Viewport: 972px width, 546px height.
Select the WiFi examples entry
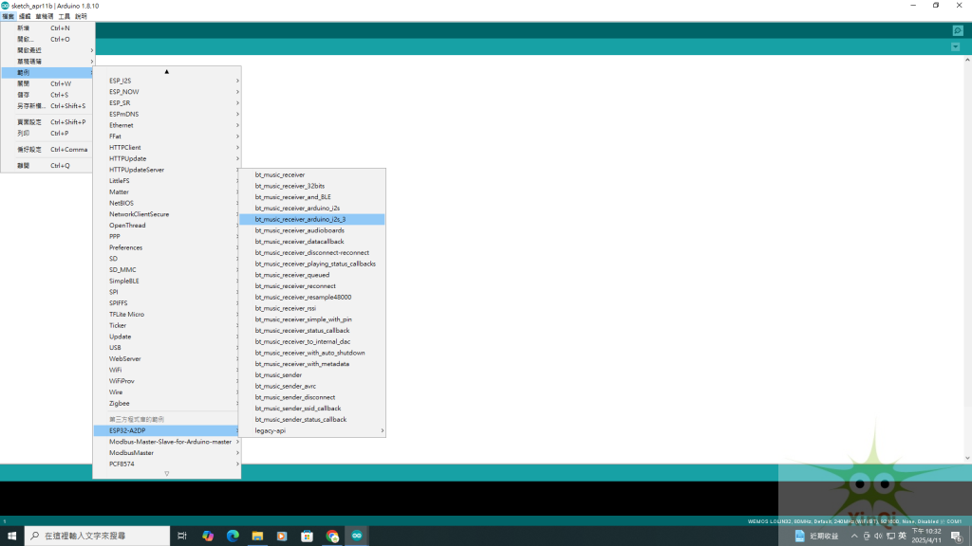point(167,370)
